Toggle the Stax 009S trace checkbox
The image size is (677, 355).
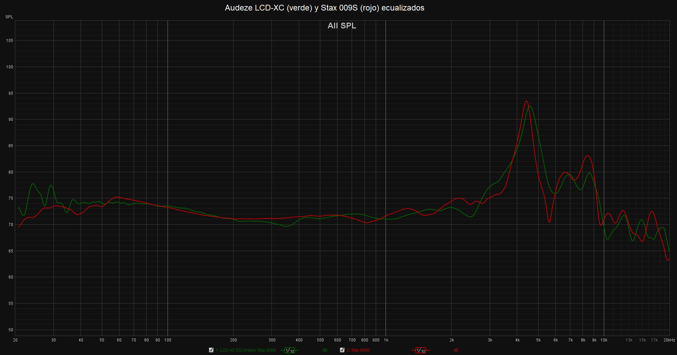342,350
